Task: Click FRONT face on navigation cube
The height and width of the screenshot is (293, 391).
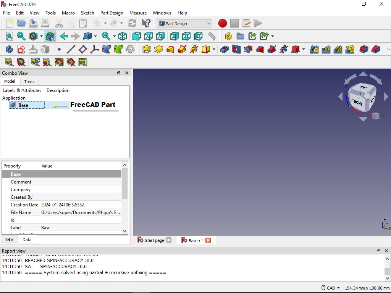Action: (x=357, y=102)
